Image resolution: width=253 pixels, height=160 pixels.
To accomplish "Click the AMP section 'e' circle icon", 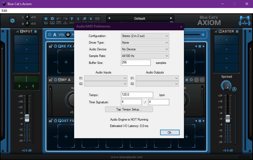I will (202, 80).
